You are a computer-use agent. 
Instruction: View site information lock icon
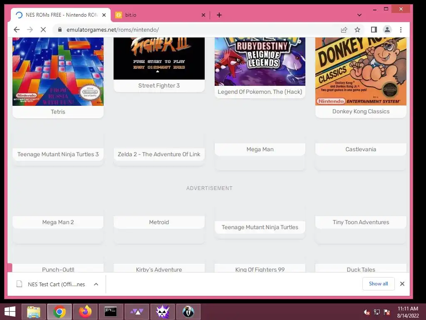(60, 30)
